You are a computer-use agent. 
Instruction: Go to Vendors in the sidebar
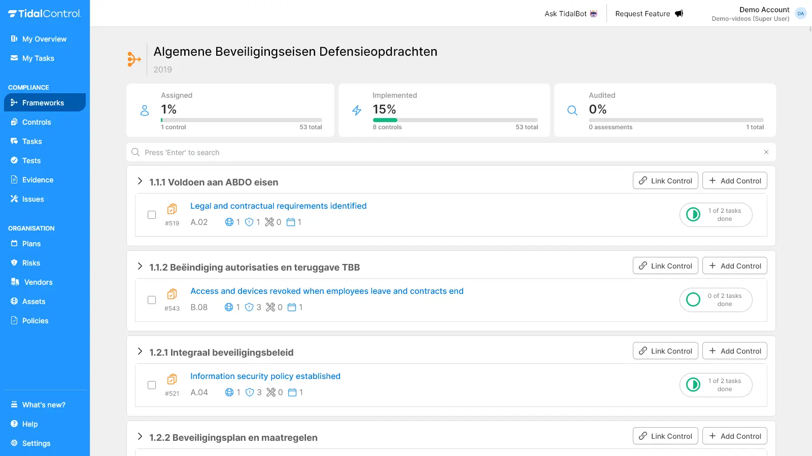click(38, 282)
